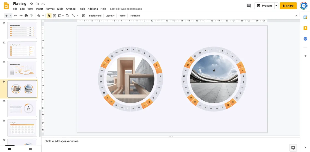The image size is (310, 152).
Task: Click the Present button
Action: (x=264, y=6)
